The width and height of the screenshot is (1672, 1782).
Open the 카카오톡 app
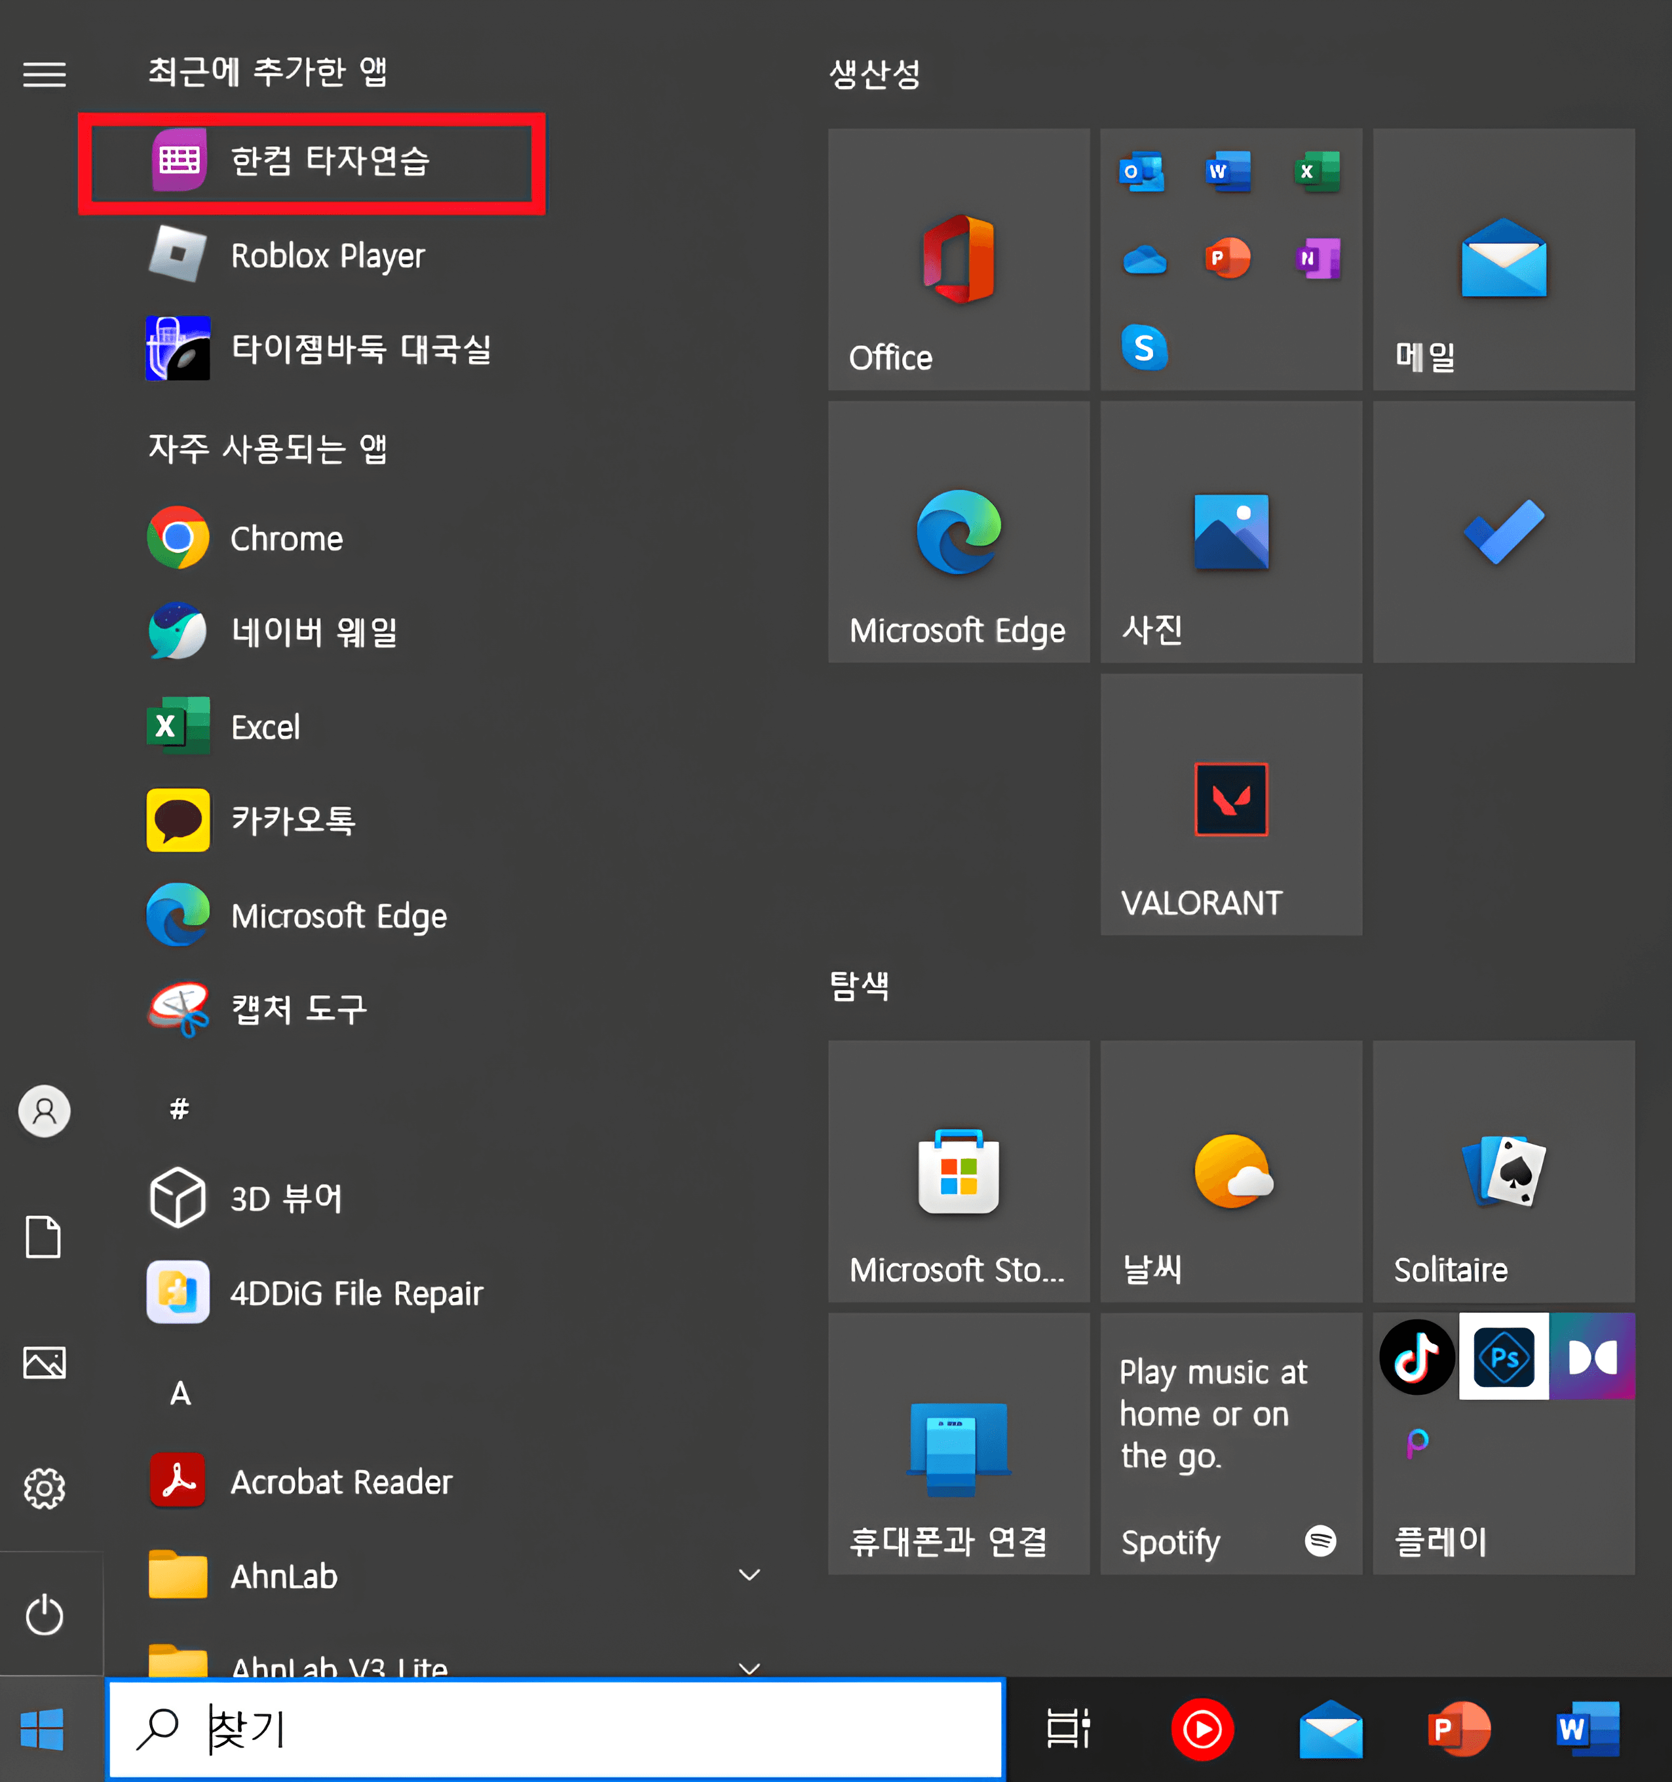[x=292, y=820]
